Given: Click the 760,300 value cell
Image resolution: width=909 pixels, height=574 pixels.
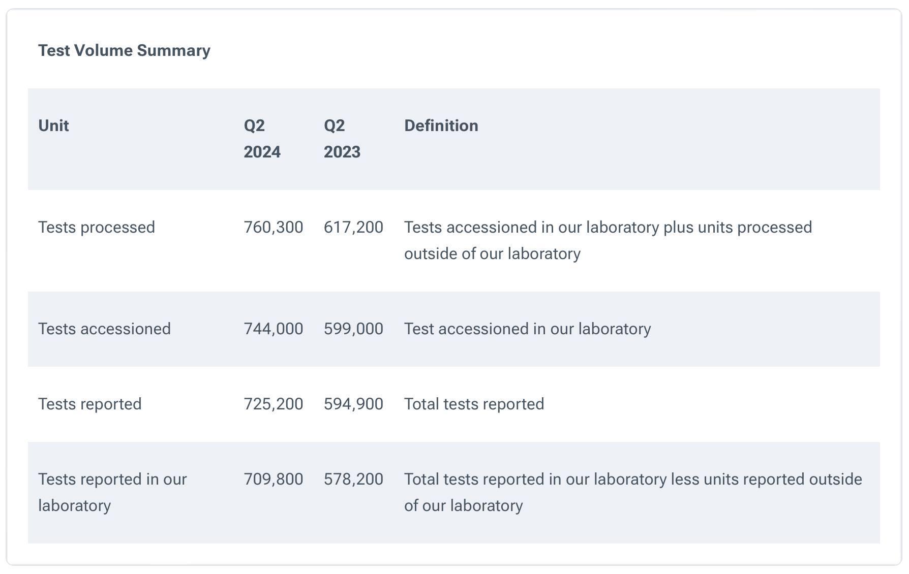Looking at the screenshot, I should [273, 227].
